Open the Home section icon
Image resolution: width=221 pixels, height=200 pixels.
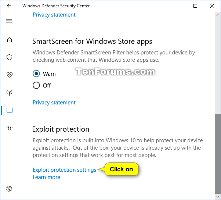point(10,40)
